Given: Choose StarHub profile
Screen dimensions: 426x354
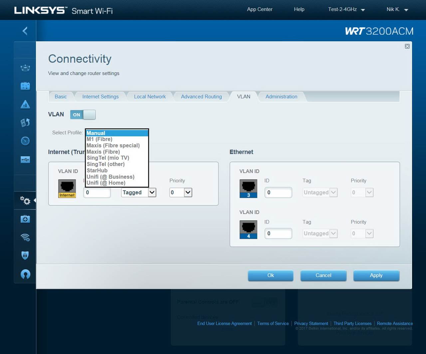Looking at the screenshot, I should (x=117, y=171).
